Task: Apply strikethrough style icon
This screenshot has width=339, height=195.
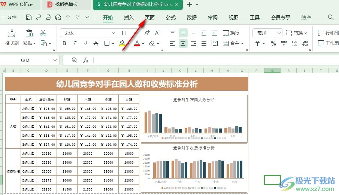Action: (96, 43)
